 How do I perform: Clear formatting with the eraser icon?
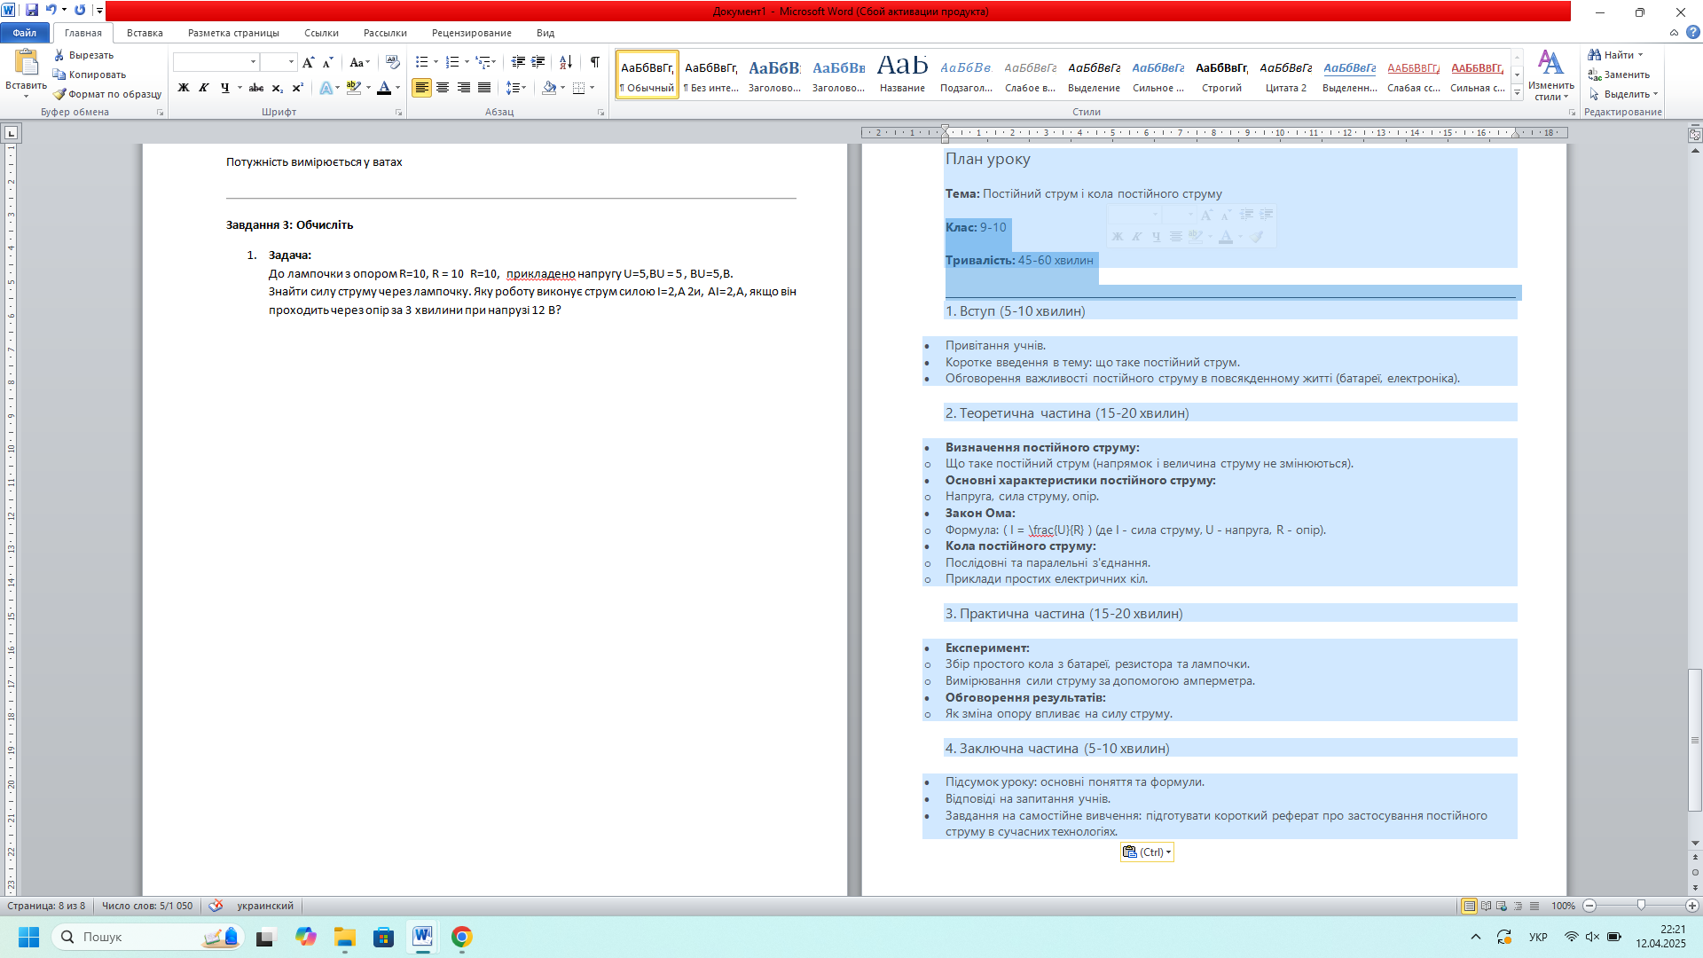393,62
